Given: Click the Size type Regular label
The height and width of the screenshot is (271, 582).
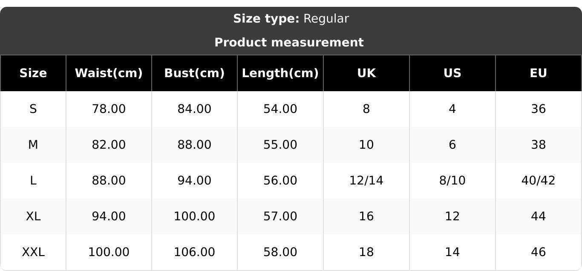Looking at the screenshot, I should [x=291, y=19].
